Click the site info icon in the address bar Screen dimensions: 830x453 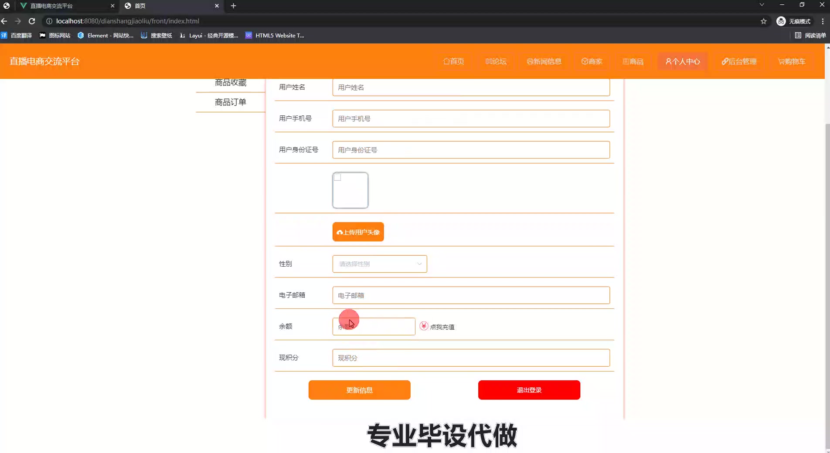[x=49, y=21]
